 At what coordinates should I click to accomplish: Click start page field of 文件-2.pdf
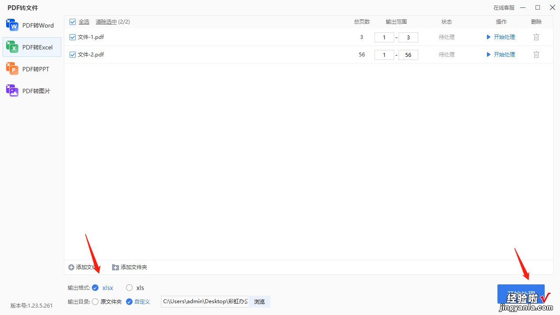click(x=385, y=55)
